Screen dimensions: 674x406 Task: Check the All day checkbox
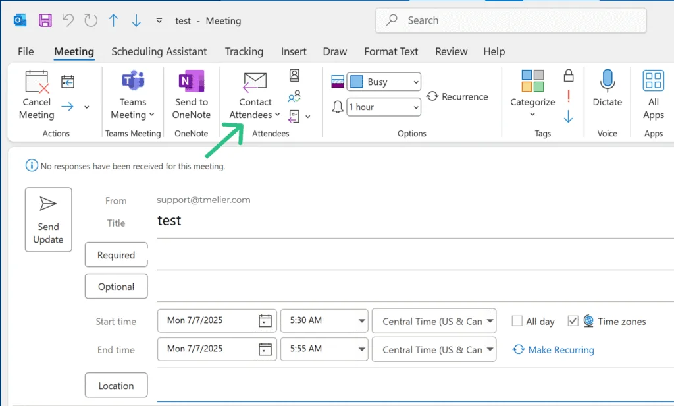(517, 321)
